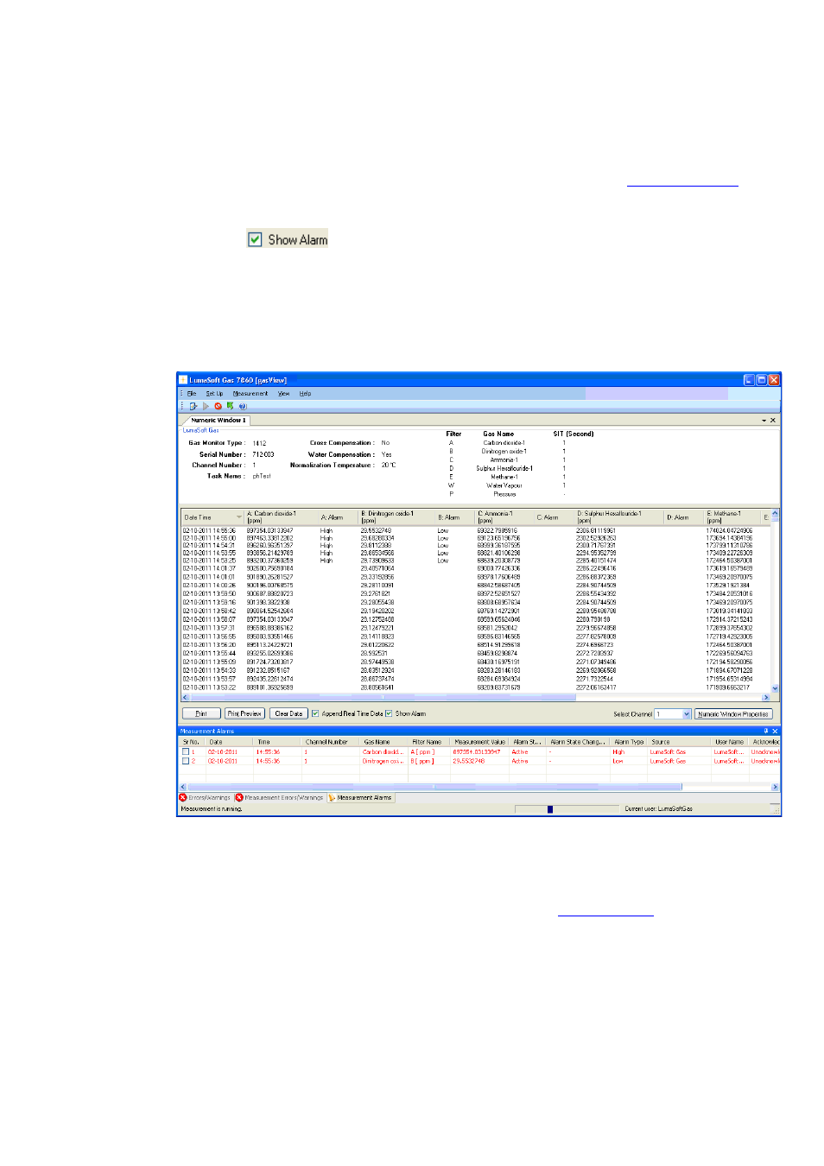Open the File menu
The height and width of the screenshot is (1166, 824).
point(192,394)
